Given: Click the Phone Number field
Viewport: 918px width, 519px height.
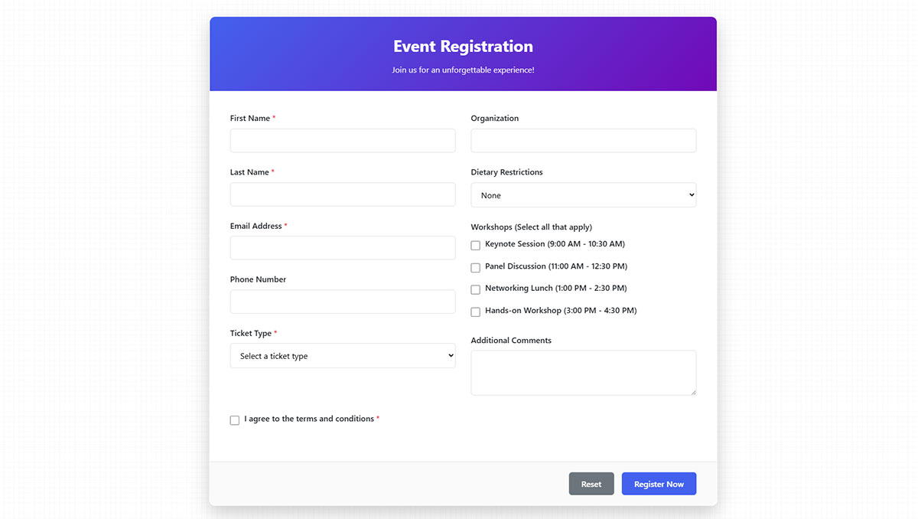Looking at the screenshot, I should [x=342, y=301].
